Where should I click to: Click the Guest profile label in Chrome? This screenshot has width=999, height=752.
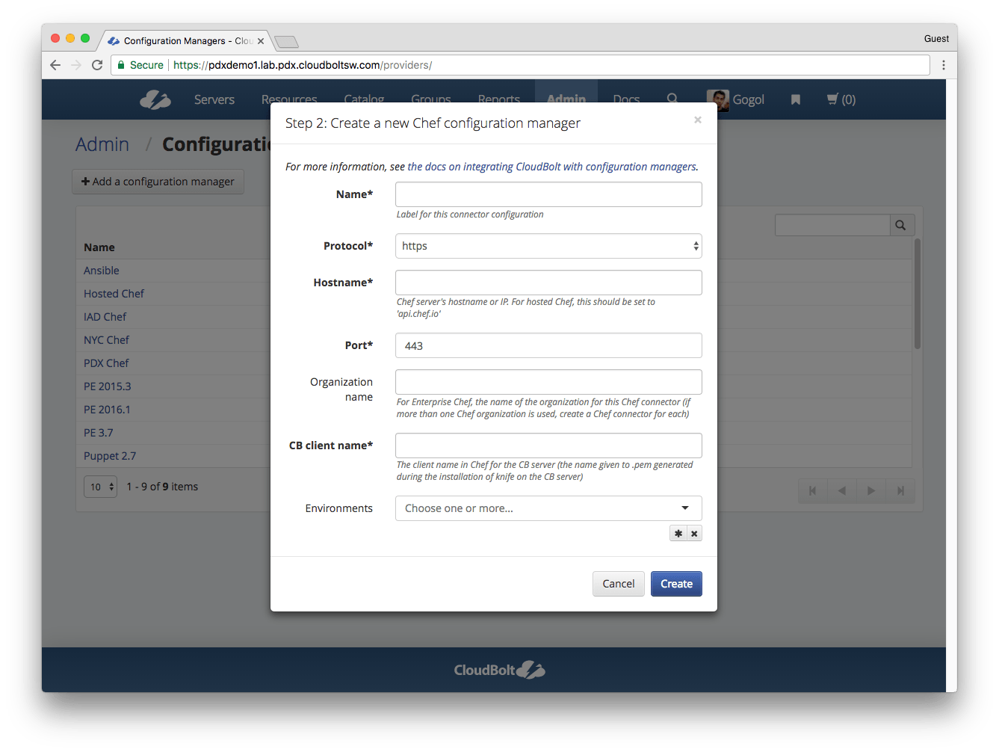936,39
